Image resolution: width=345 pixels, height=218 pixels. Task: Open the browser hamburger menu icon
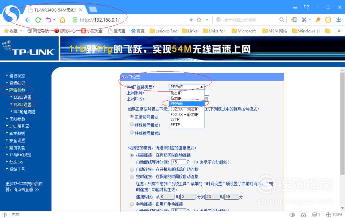(x=295, y=7)
